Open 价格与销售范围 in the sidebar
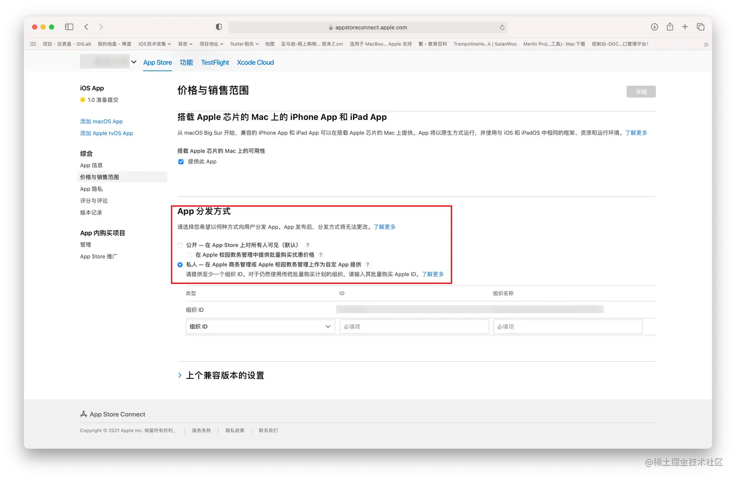The image size is (736, 480). (122, 177)
